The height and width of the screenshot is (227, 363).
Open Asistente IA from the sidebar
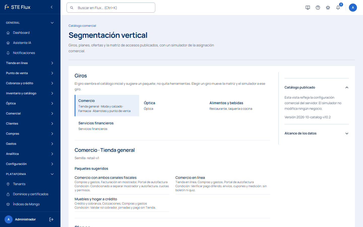(30, 43)
